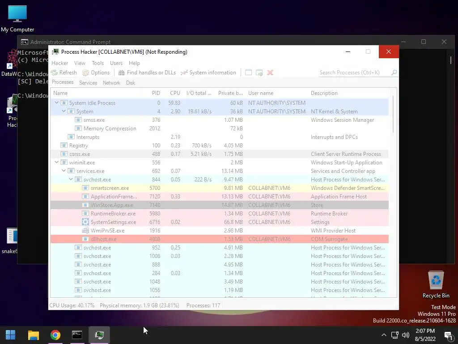Screen dimensions: 458x344
Task: Switch to the Services tab
Action: (x=88, y=83)
